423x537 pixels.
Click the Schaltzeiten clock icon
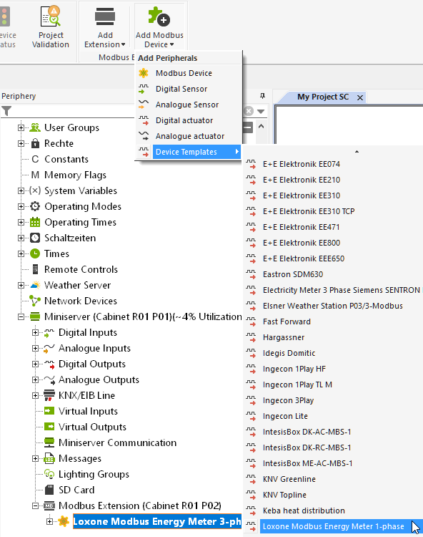click(x=35, y=238)
